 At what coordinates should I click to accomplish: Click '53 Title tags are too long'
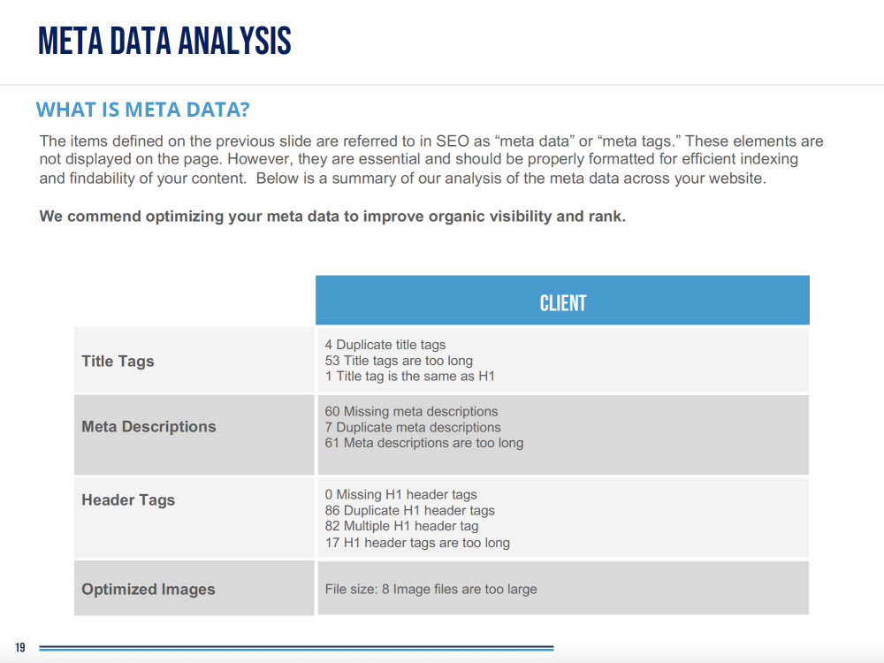[399, 361]
